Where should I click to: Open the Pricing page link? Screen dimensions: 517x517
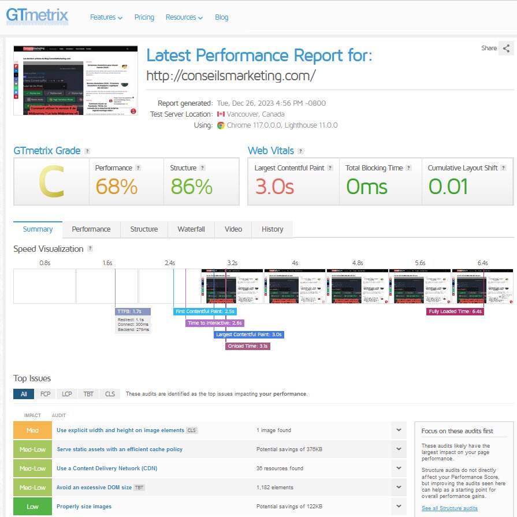click(144, 17)
